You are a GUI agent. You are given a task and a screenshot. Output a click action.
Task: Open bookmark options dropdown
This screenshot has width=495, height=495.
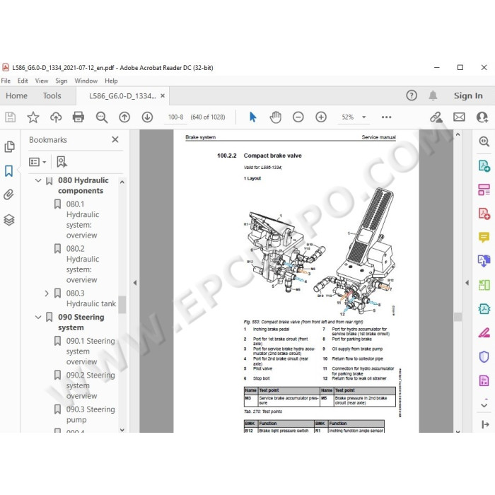click(37, 162)
